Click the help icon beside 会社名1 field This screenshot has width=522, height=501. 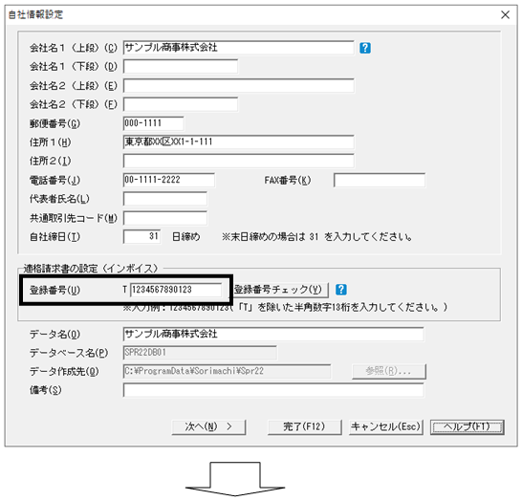365,48
